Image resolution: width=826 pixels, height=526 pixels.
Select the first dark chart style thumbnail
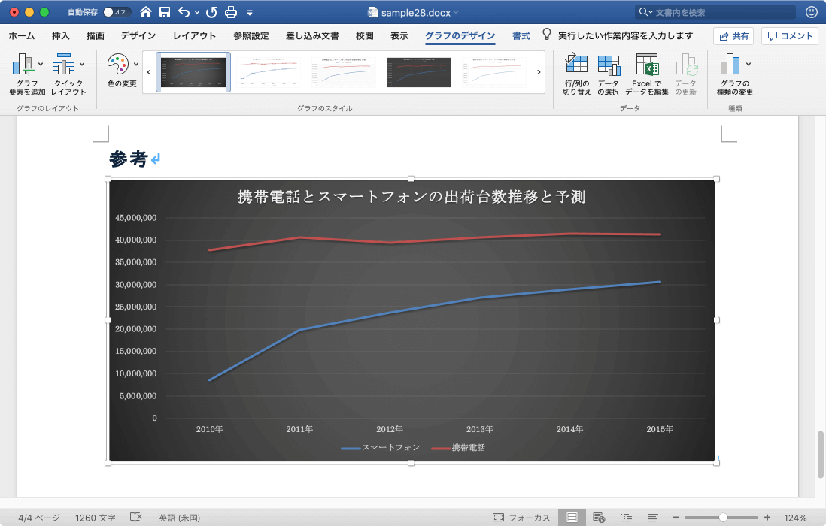193,72
